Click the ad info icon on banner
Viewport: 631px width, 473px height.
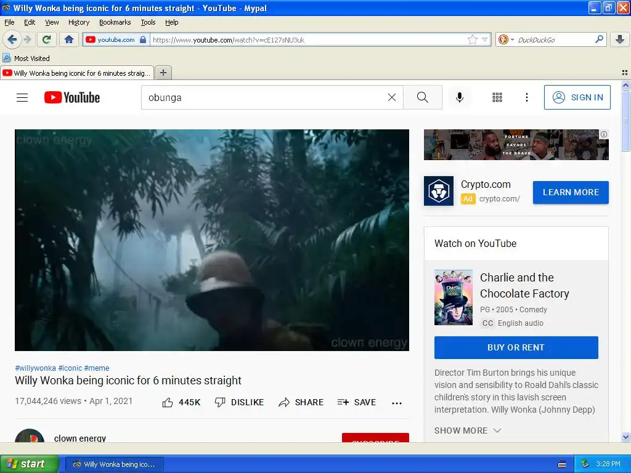pyautogui.click(x=604, y=134)
